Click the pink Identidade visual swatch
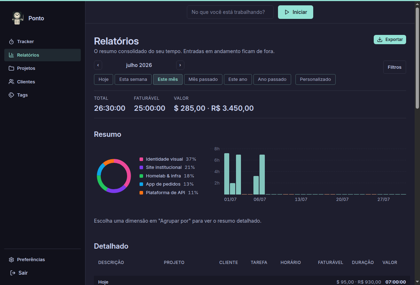This screenshot has height=285, width=420. (141, 159)
